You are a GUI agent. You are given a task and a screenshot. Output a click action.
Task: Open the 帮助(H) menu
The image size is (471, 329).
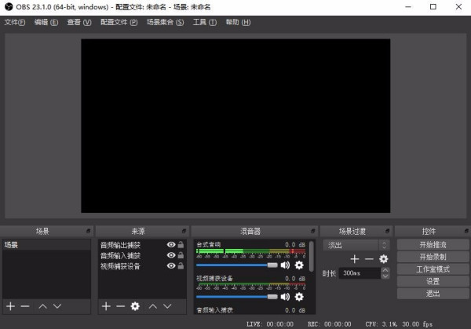238,22
